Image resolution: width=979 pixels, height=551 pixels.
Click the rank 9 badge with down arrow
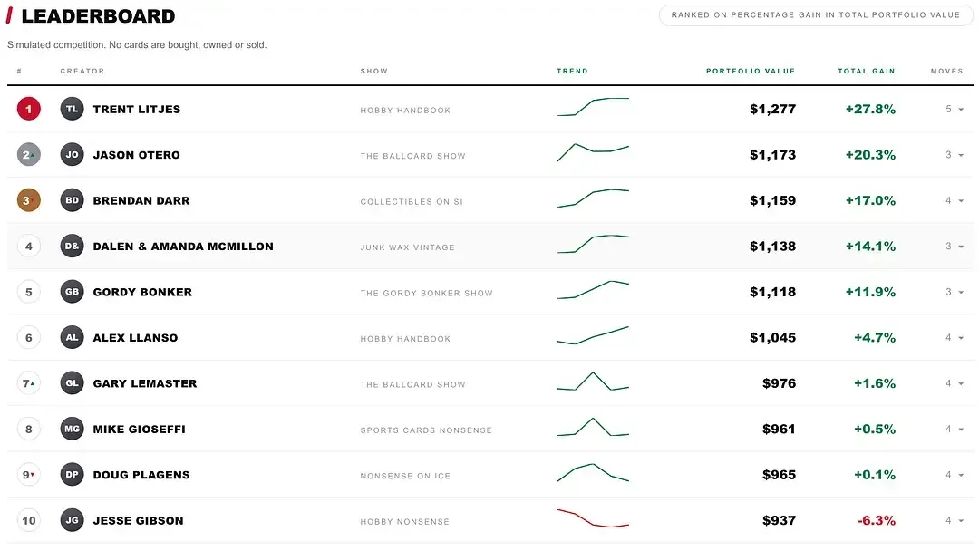29,475
